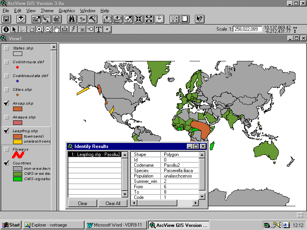Uncheck the Leapfrog.shp theme
The height and width of the screenshot is (230, 307).
coord(7,131)
